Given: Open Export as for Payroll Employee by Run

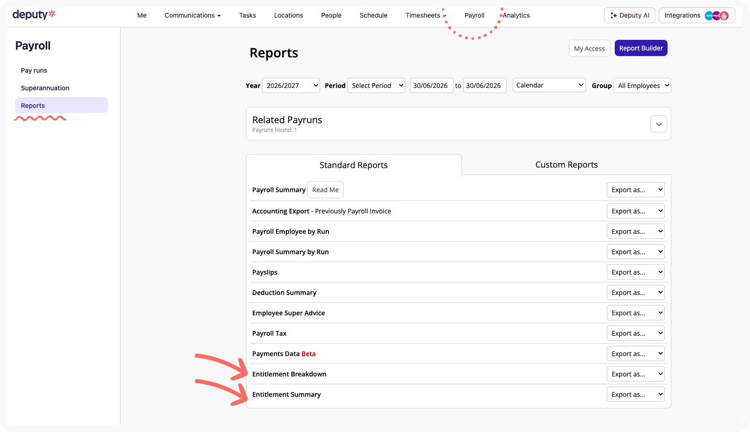Looking at the screenshot, I should point(636,232).
